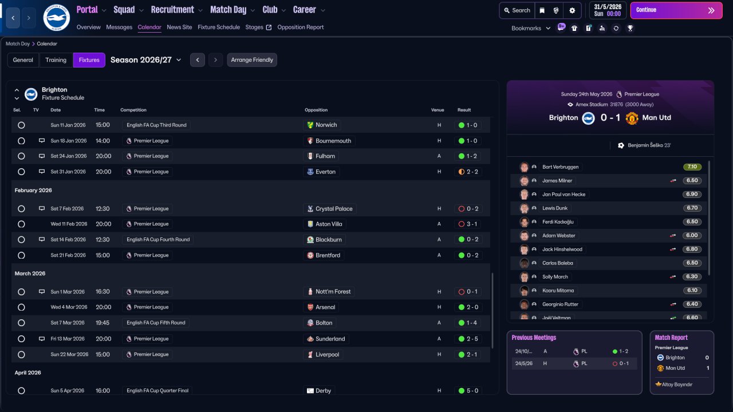Go to the previous season with the left arrow

pos(198,60)
